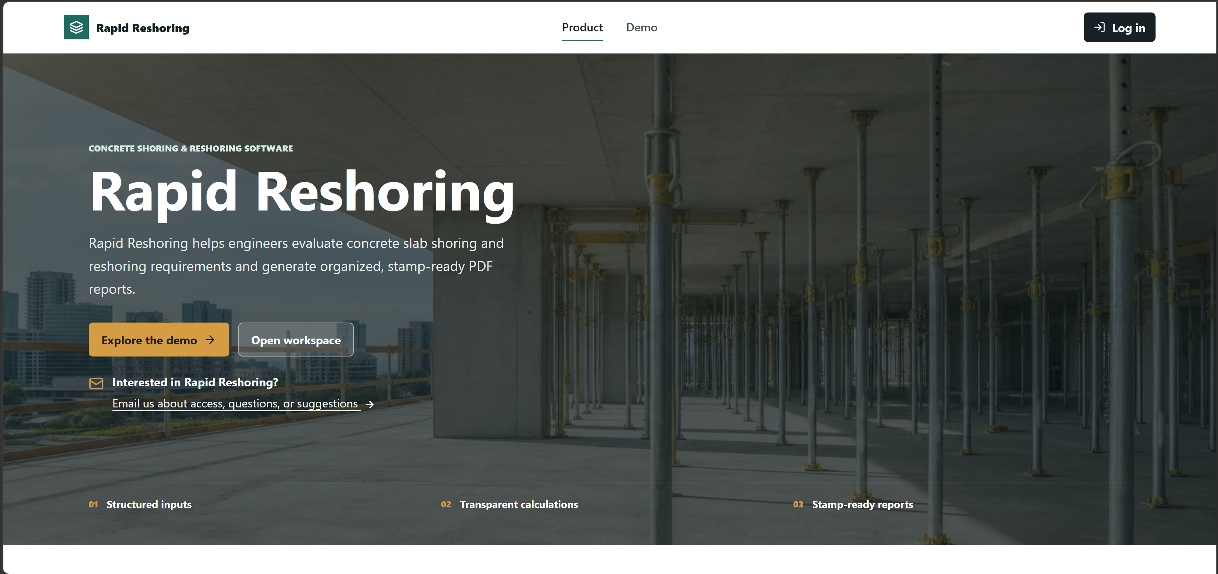Click Rapid Reshoring brand name in header
The image size is (1218, 574).
(x=142, y=28)
